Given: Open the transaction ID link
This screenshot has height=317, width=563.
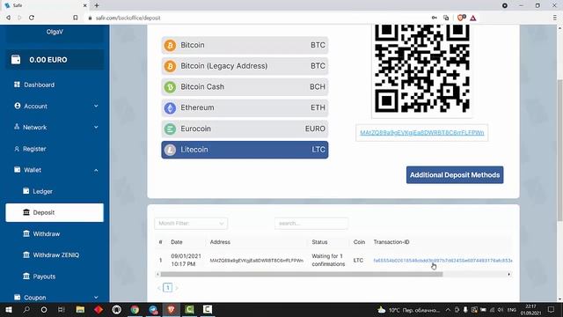Looking at the screenshot, I should point(443,261).
